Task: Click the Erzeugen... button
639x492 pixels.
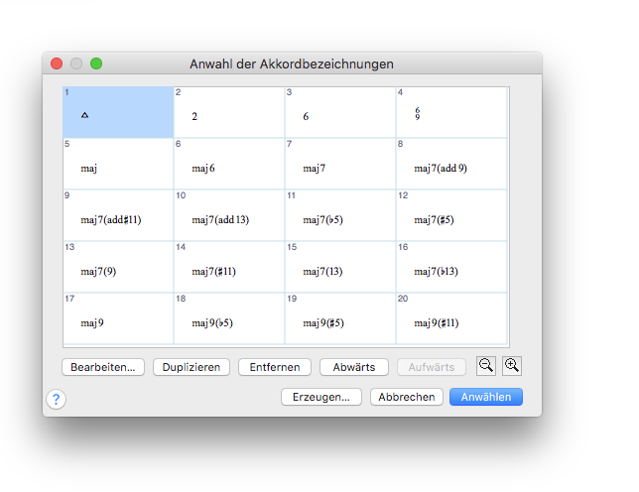Action: tap(321, 397)
